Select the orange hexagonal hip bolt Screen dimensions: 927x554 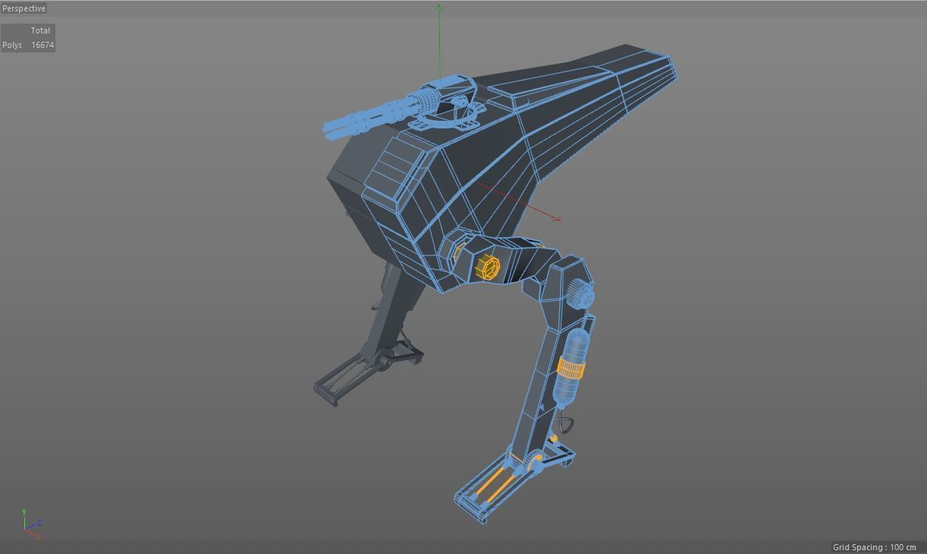point(486,268)
